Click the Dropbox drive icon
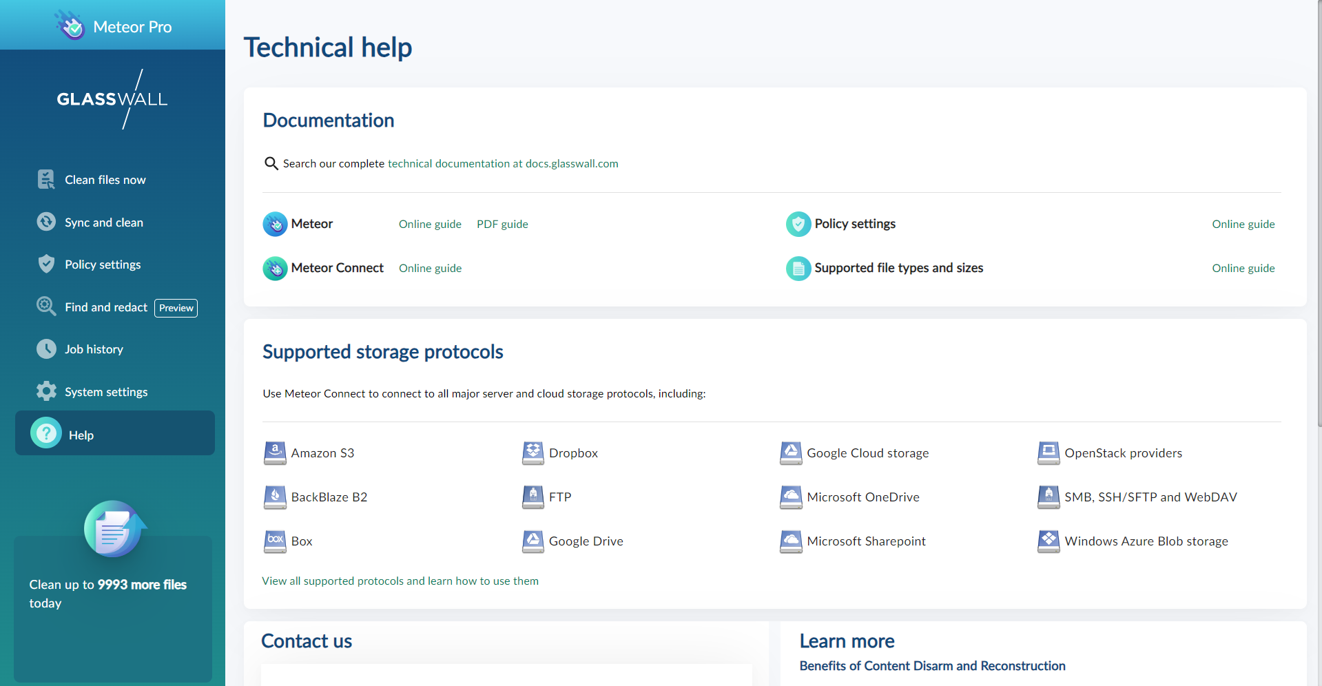Viewport: 1322px width, 686px height. pyautogui.click(x=533, y=453)
